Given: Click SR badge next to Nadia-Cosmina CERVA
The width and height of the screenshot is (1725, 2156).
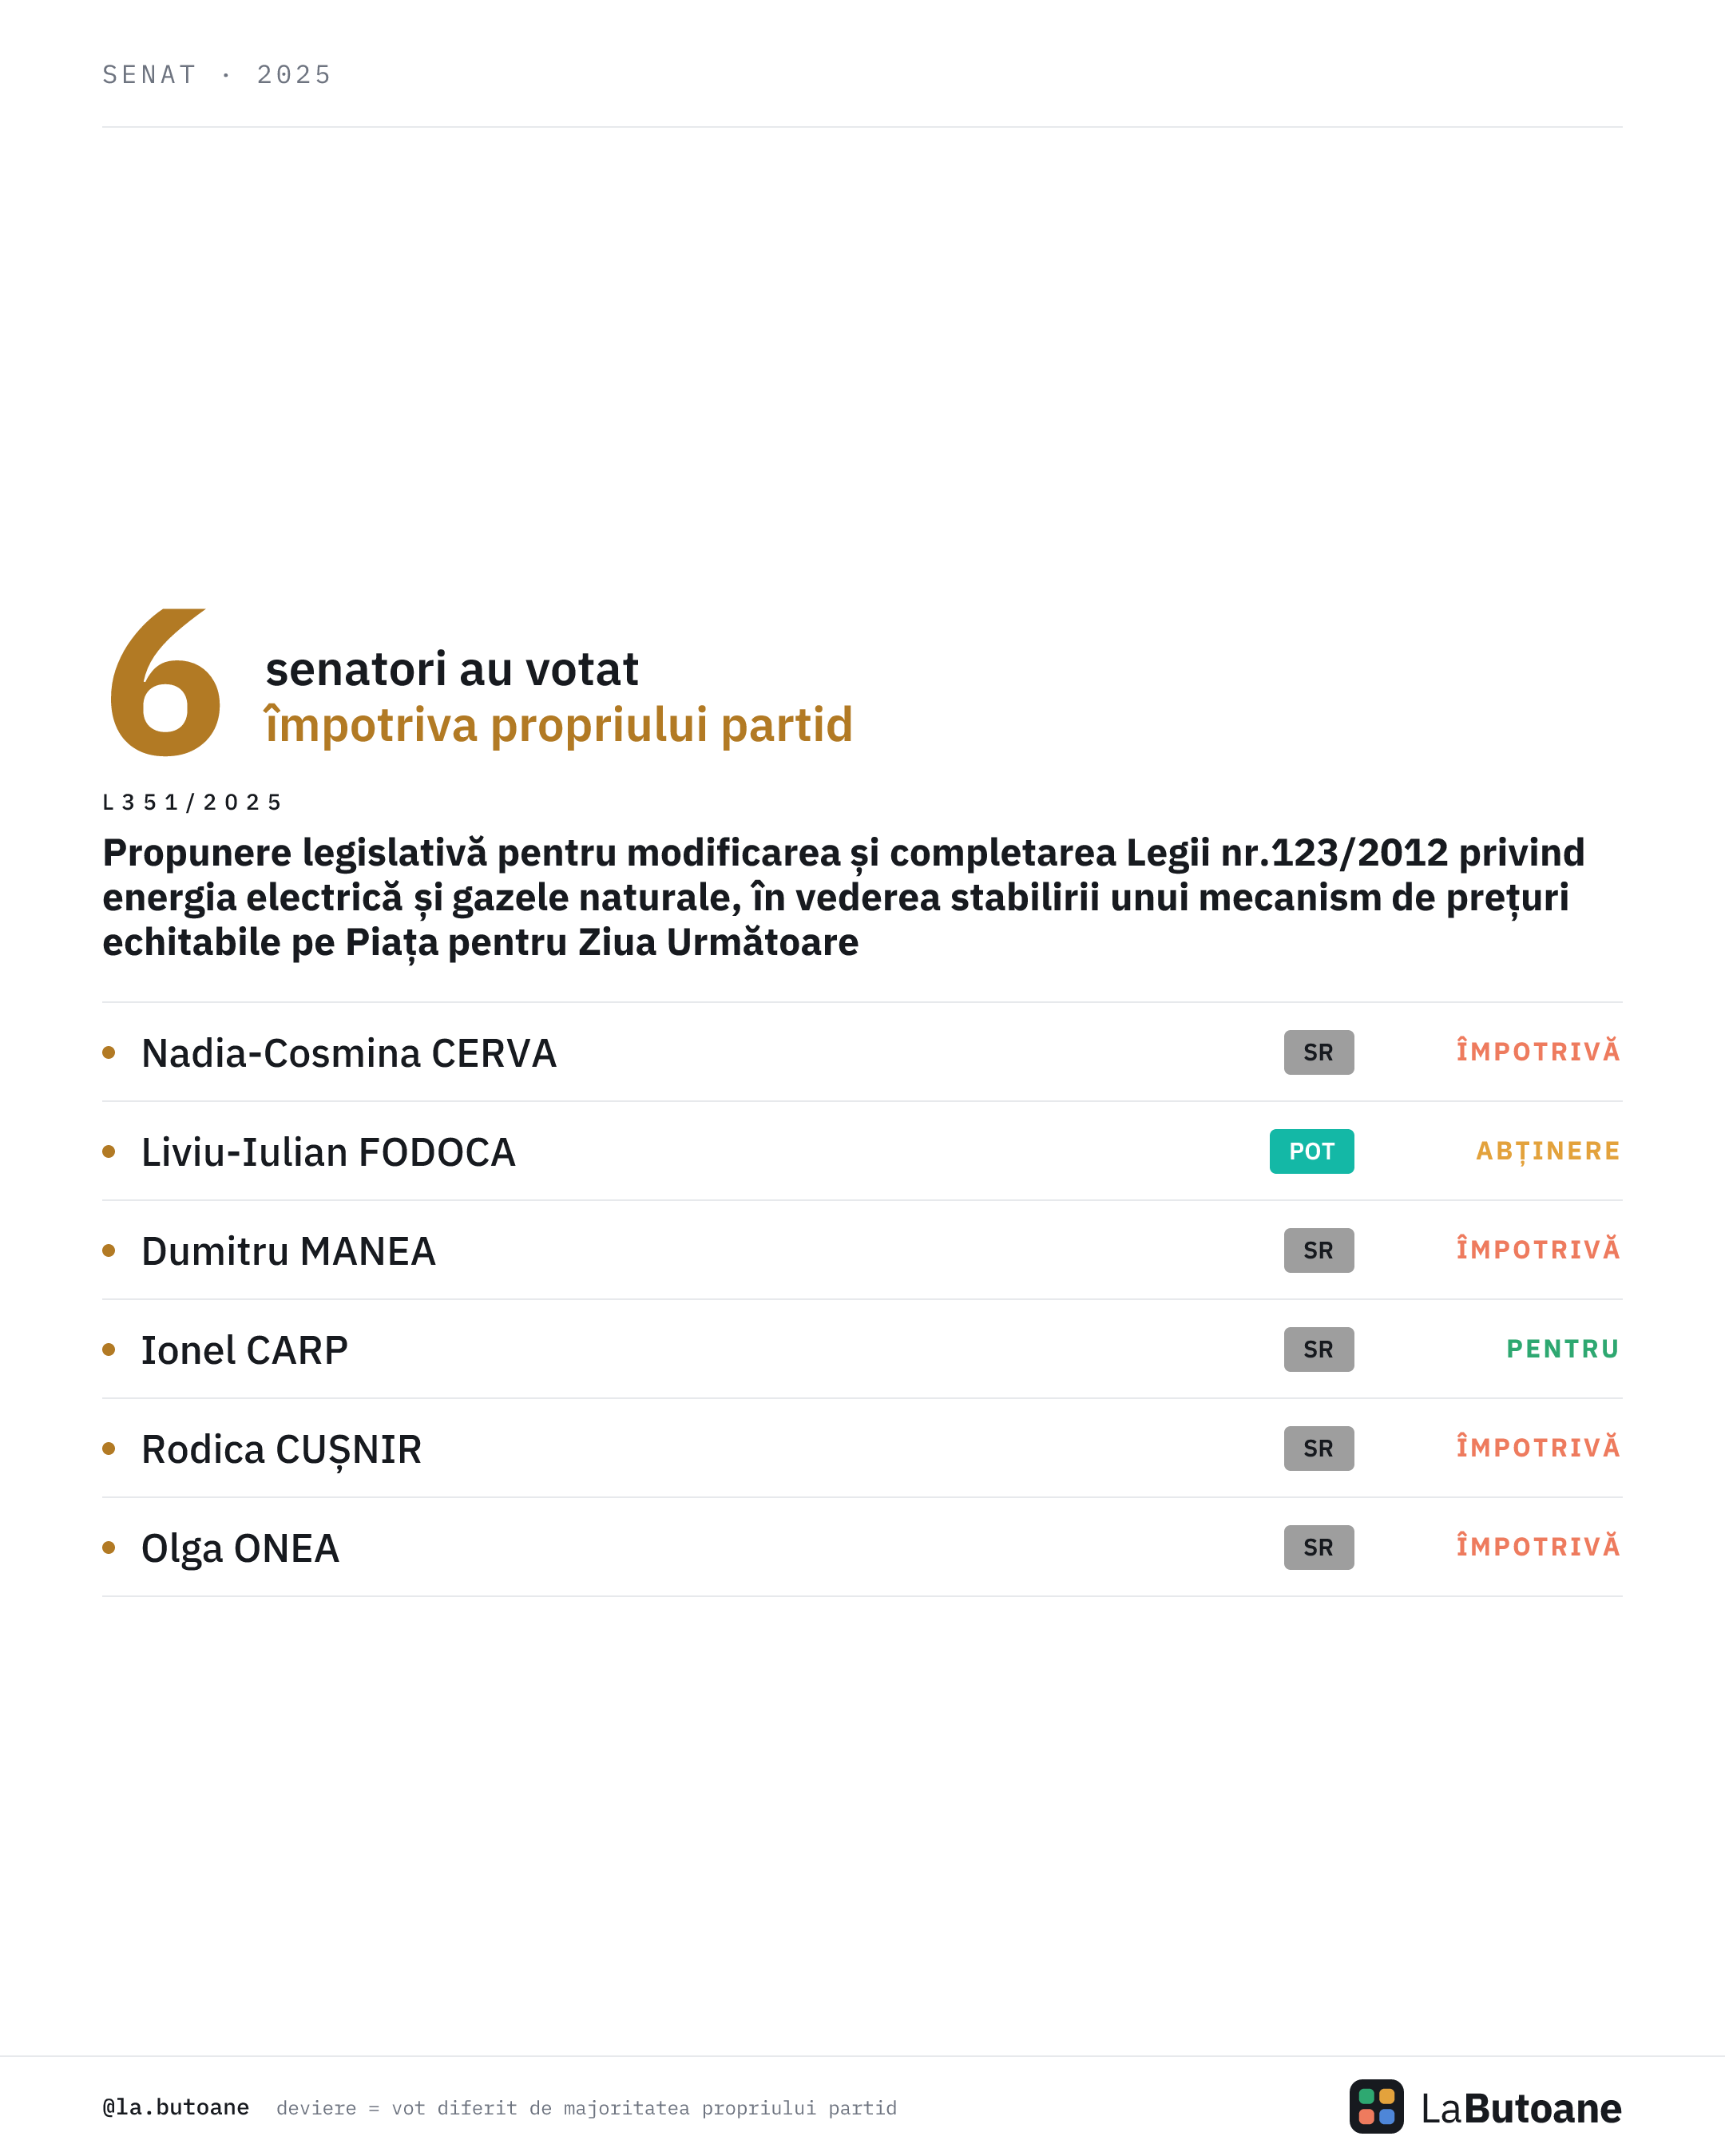Looking at the screenshot, I should click(x=1318, y=1052).
